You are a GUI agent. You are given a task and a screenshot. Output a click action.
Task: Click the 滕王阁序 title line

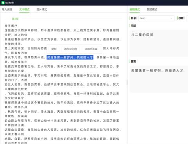[x=11, y=26]
